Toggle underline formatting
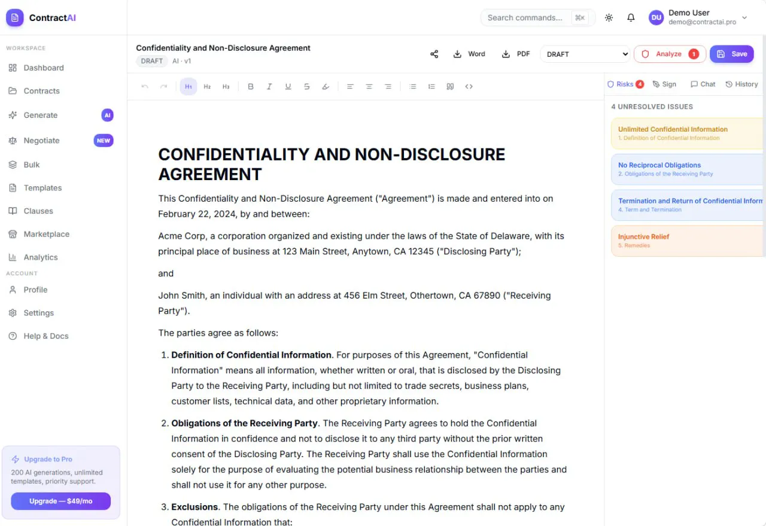Screen dimensions: 766x526 pos(288,87)
